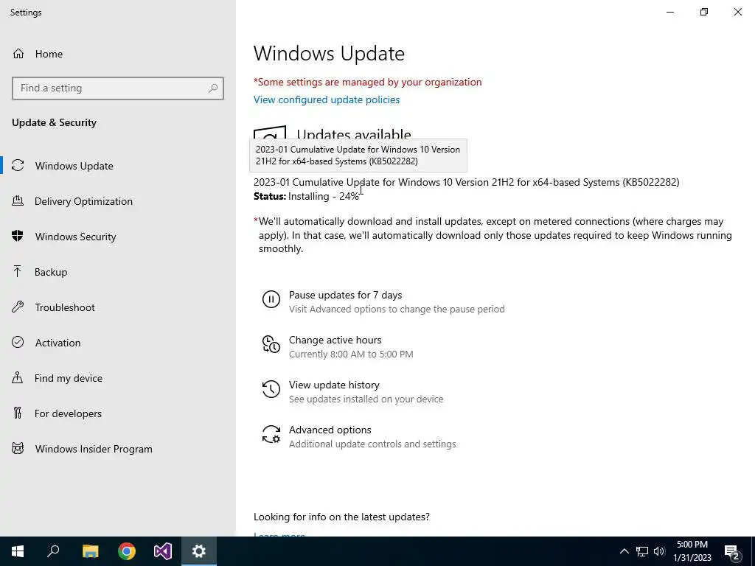The image size is (755, 566).
Task: Open the network tray icon
Action: pos(642,551)
